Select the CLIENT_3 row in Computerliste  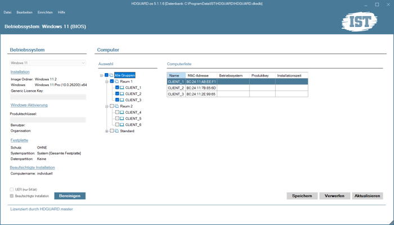coord(238,94)
